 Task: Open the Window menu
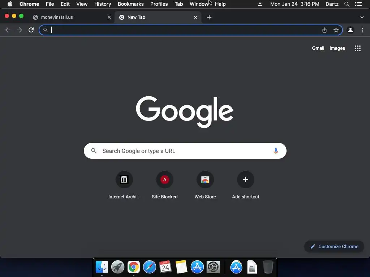(x=199, y=4)
